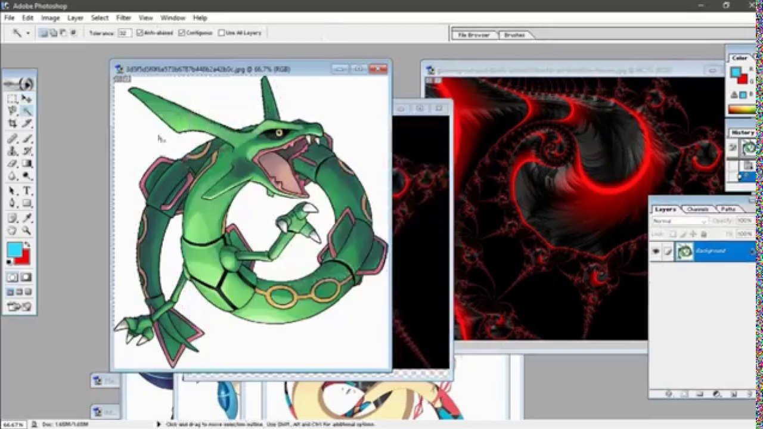Select the Hand tool
Image resolution: width=763 pixels, height=429 pixels.
point(13,231)
